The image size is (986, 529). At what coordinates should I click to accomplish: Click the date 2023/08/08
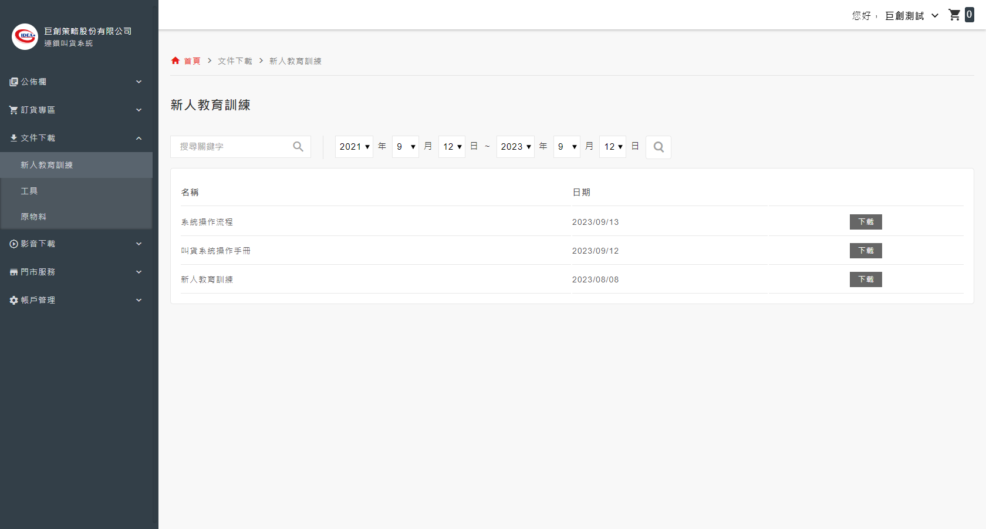click(595, 279)
